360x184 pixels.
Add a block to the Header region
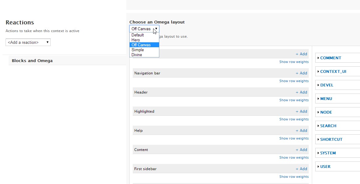click(301, 92)
